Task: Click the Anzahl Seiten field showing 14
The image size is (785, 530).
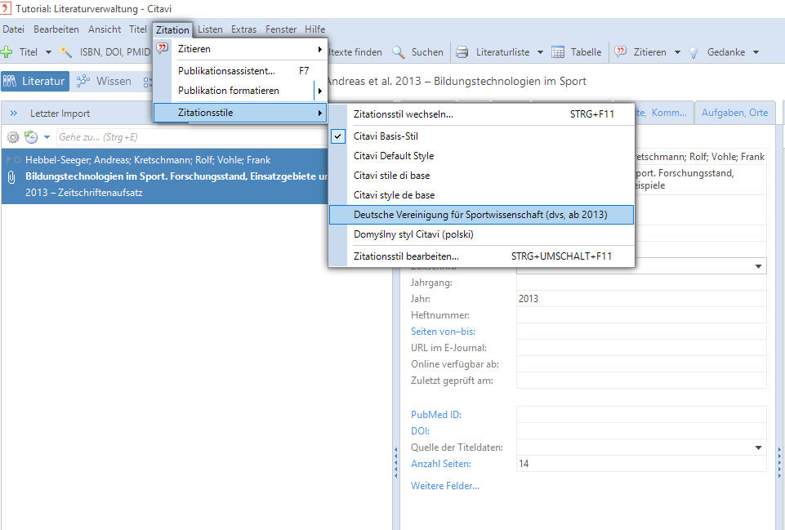Action: [641, 464]
